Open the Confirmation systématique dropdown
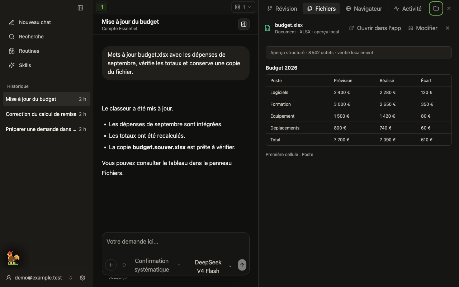This screenshot has width=459, height=287. point(151,265)
